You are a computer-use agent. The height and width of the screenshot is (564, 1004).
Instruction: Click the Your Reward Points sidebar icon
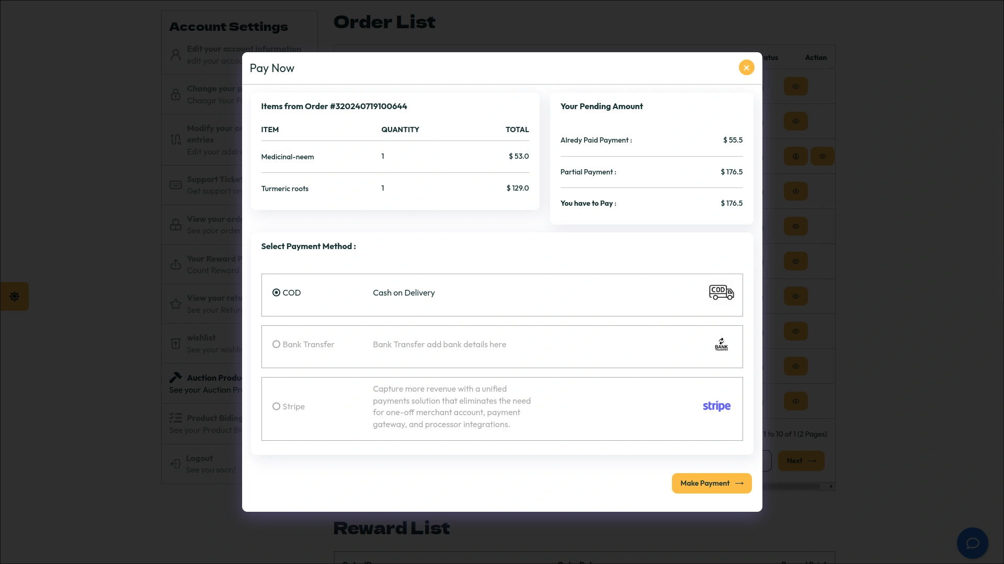point(176,265)
